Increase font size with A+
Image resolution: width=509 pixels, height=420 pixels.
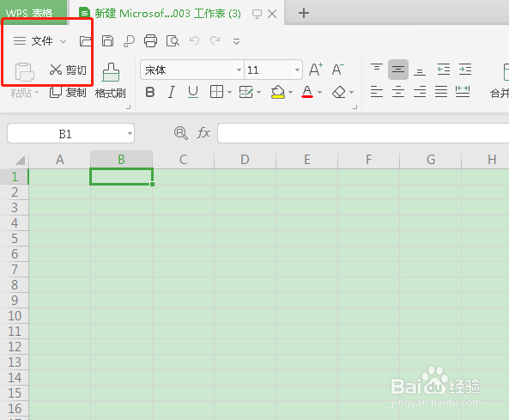click(316, 70)
